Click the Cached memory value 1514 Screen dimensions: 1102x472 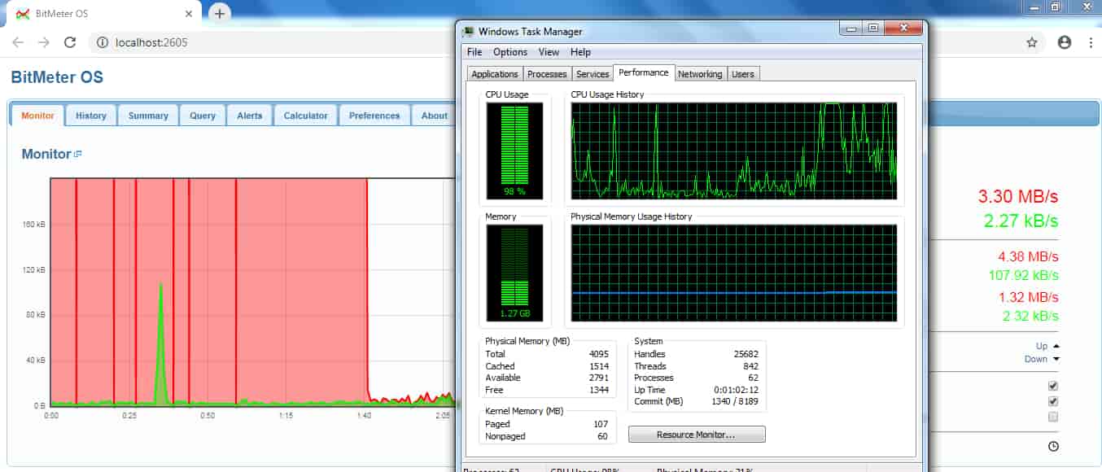coord(598,366)
